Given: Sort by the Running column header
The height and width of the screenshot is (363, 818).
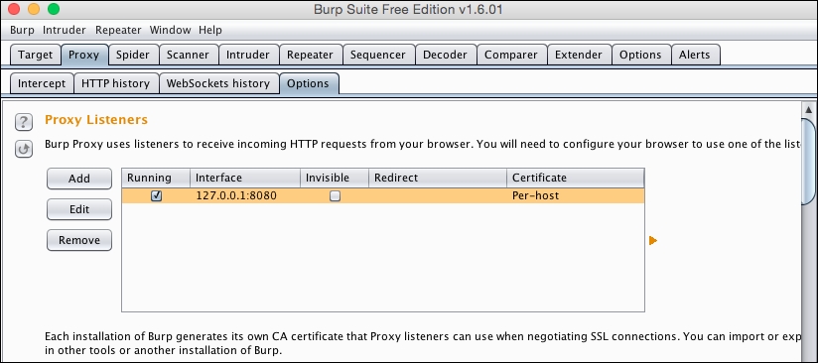Looking at the screenshot, I should (156, 178).
